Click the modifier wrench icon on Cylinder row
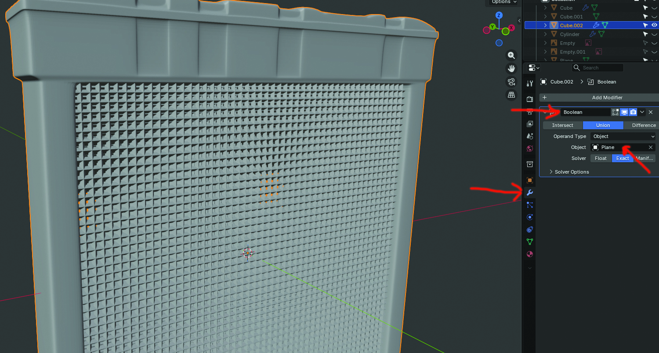 pos(593,34)
